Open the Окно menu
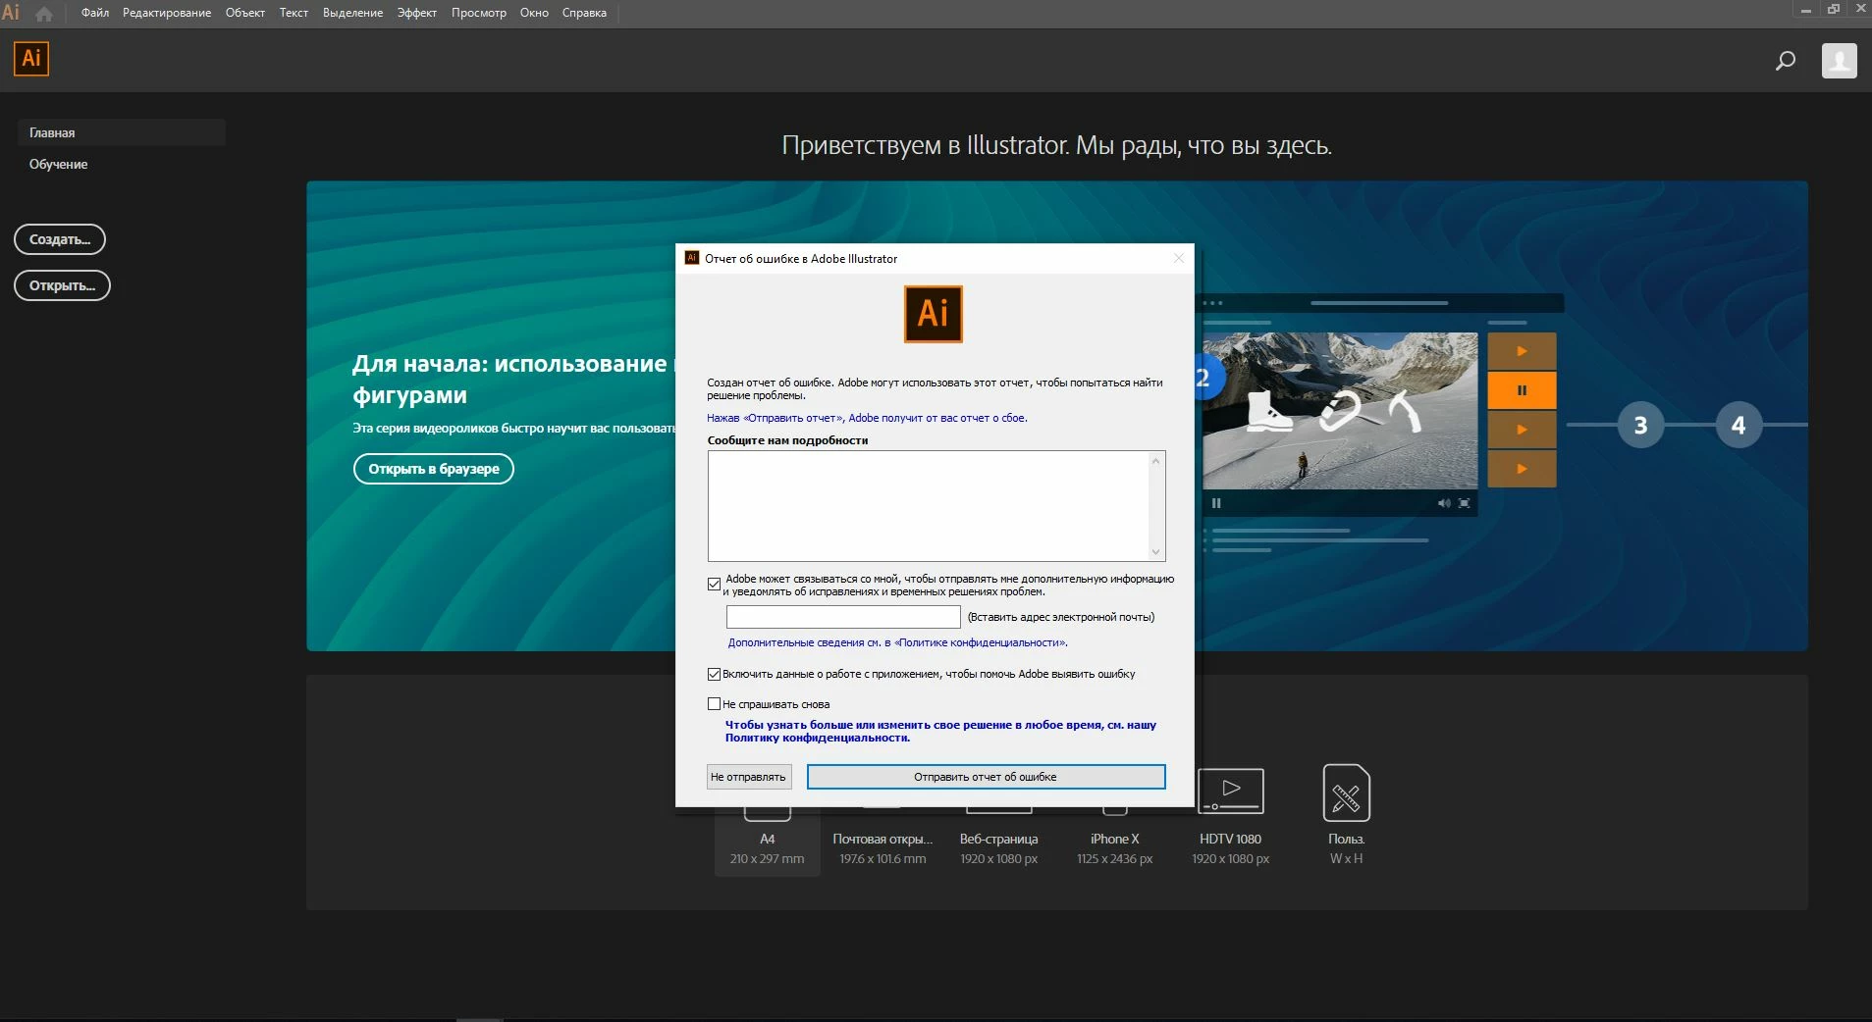The image size is (1872, 1022). coord(534,13)
